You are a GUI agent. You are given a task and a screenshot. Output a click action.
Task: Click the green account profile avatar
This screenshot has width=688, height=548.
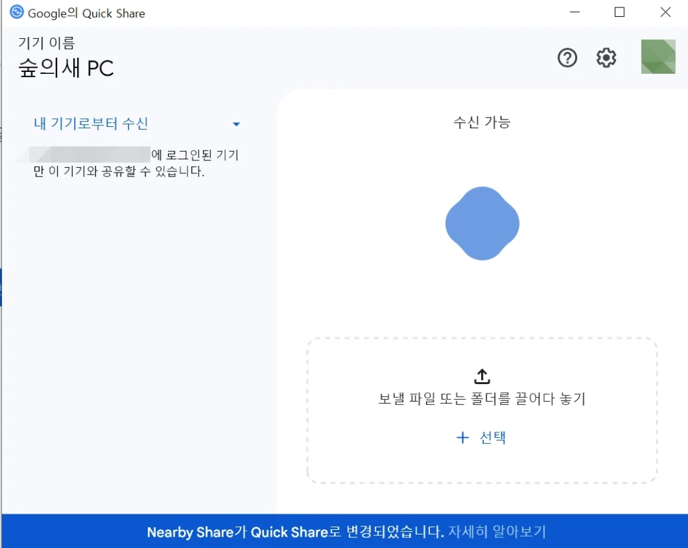[658, 56]
